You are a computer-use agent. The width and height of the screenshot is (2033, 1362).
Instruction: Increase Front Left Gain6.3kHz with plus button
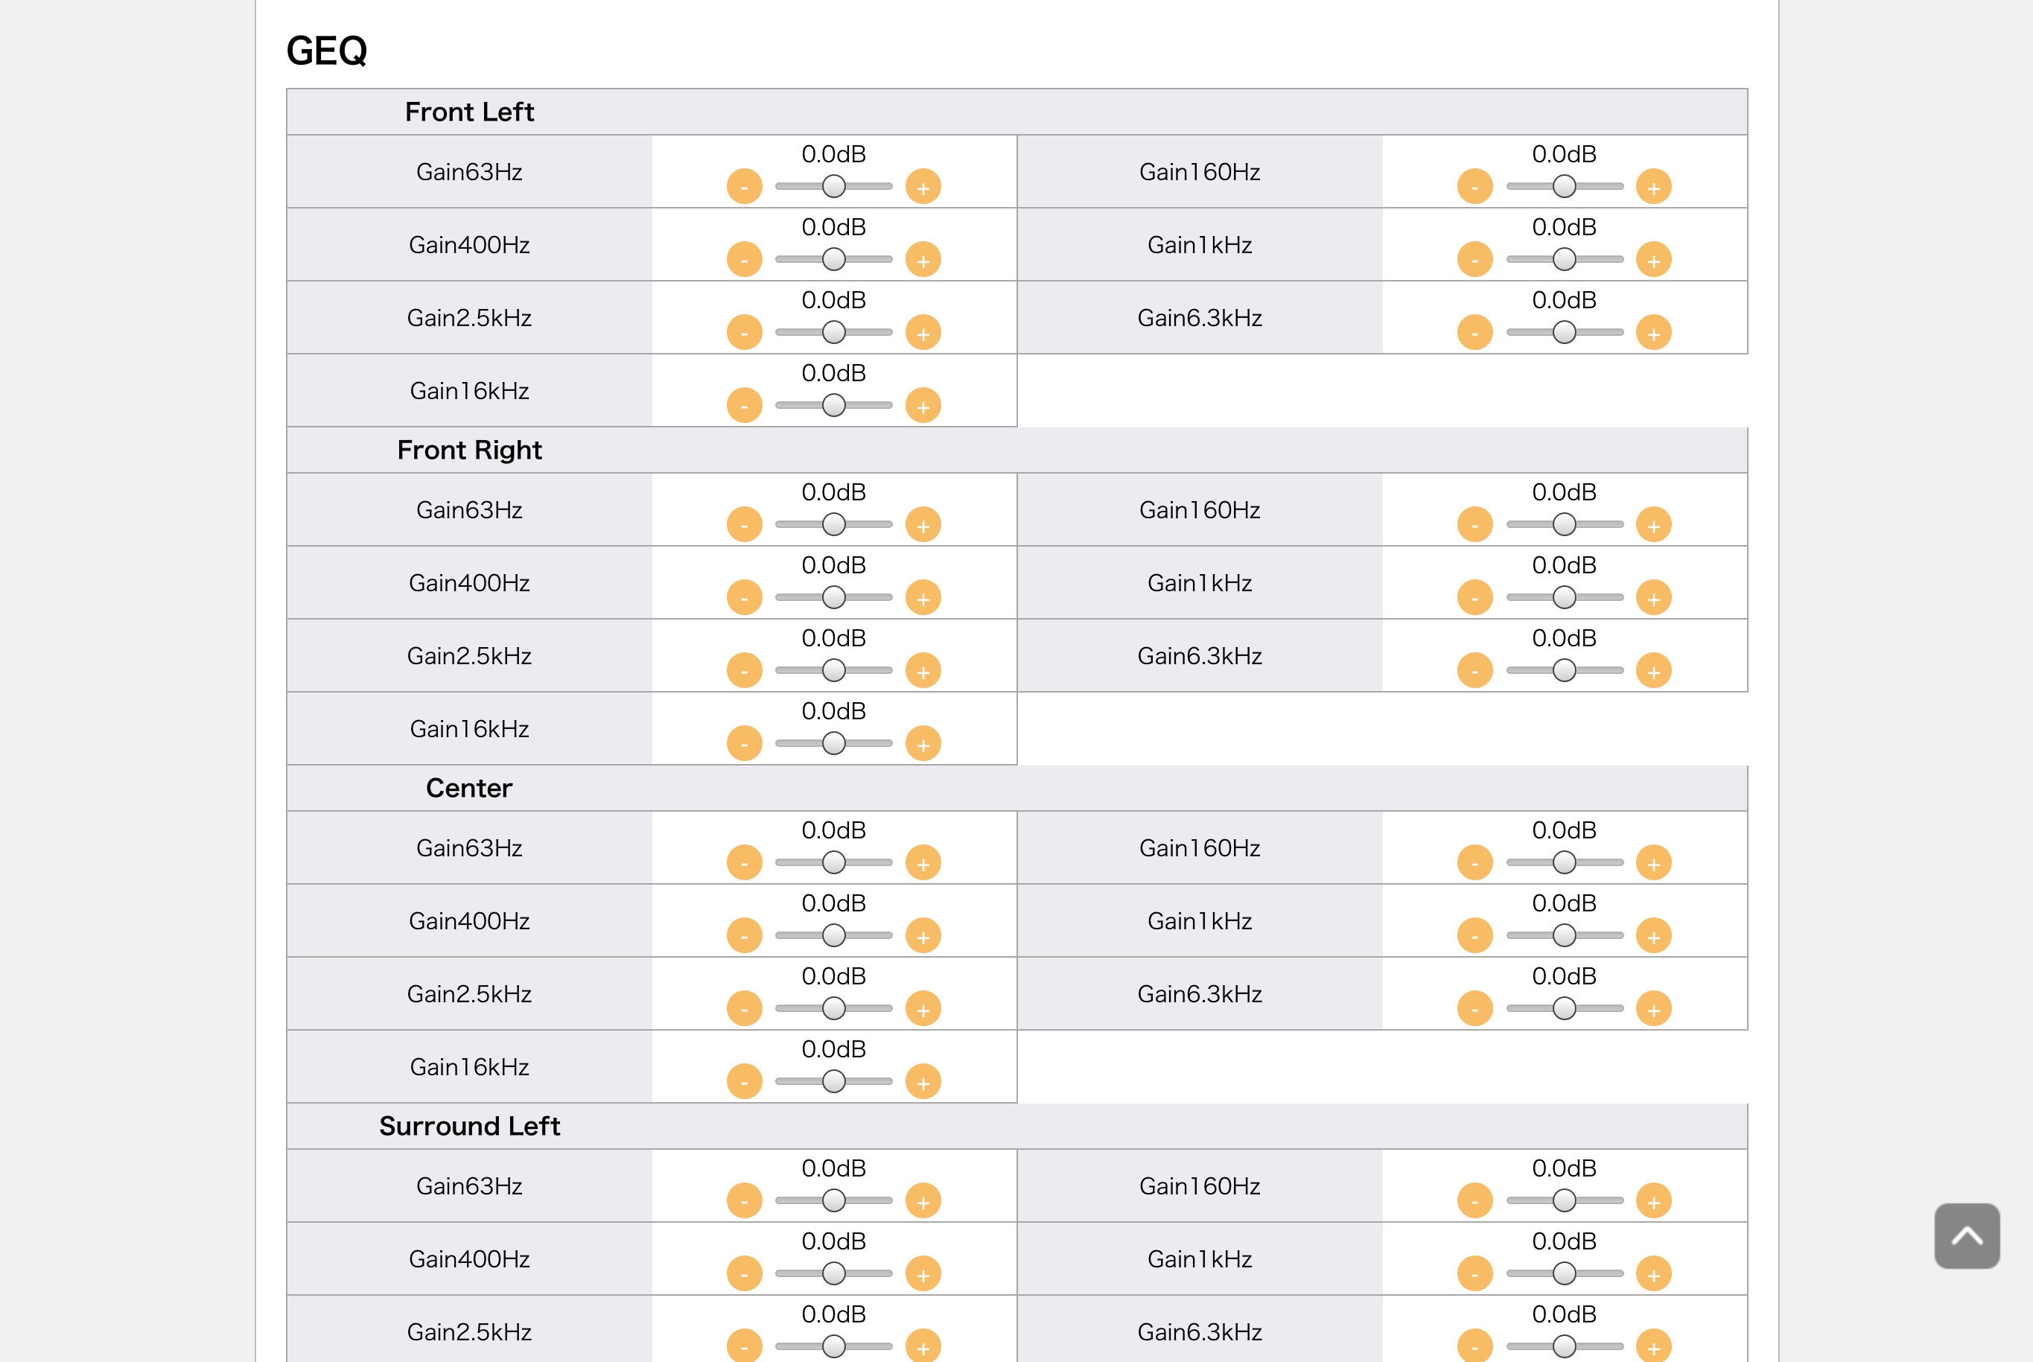(1653, 333)
